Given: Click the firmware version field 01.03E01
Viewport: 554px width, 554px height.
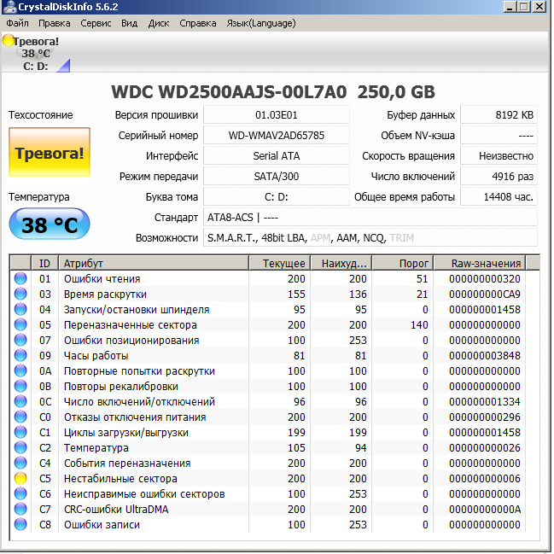Looking at the screenshot, I should pyautogui.click(x=277, y=115).
